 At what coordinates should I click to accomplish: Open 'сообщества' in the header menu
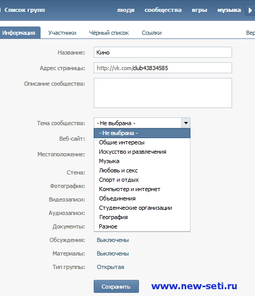tap(163, 10)
